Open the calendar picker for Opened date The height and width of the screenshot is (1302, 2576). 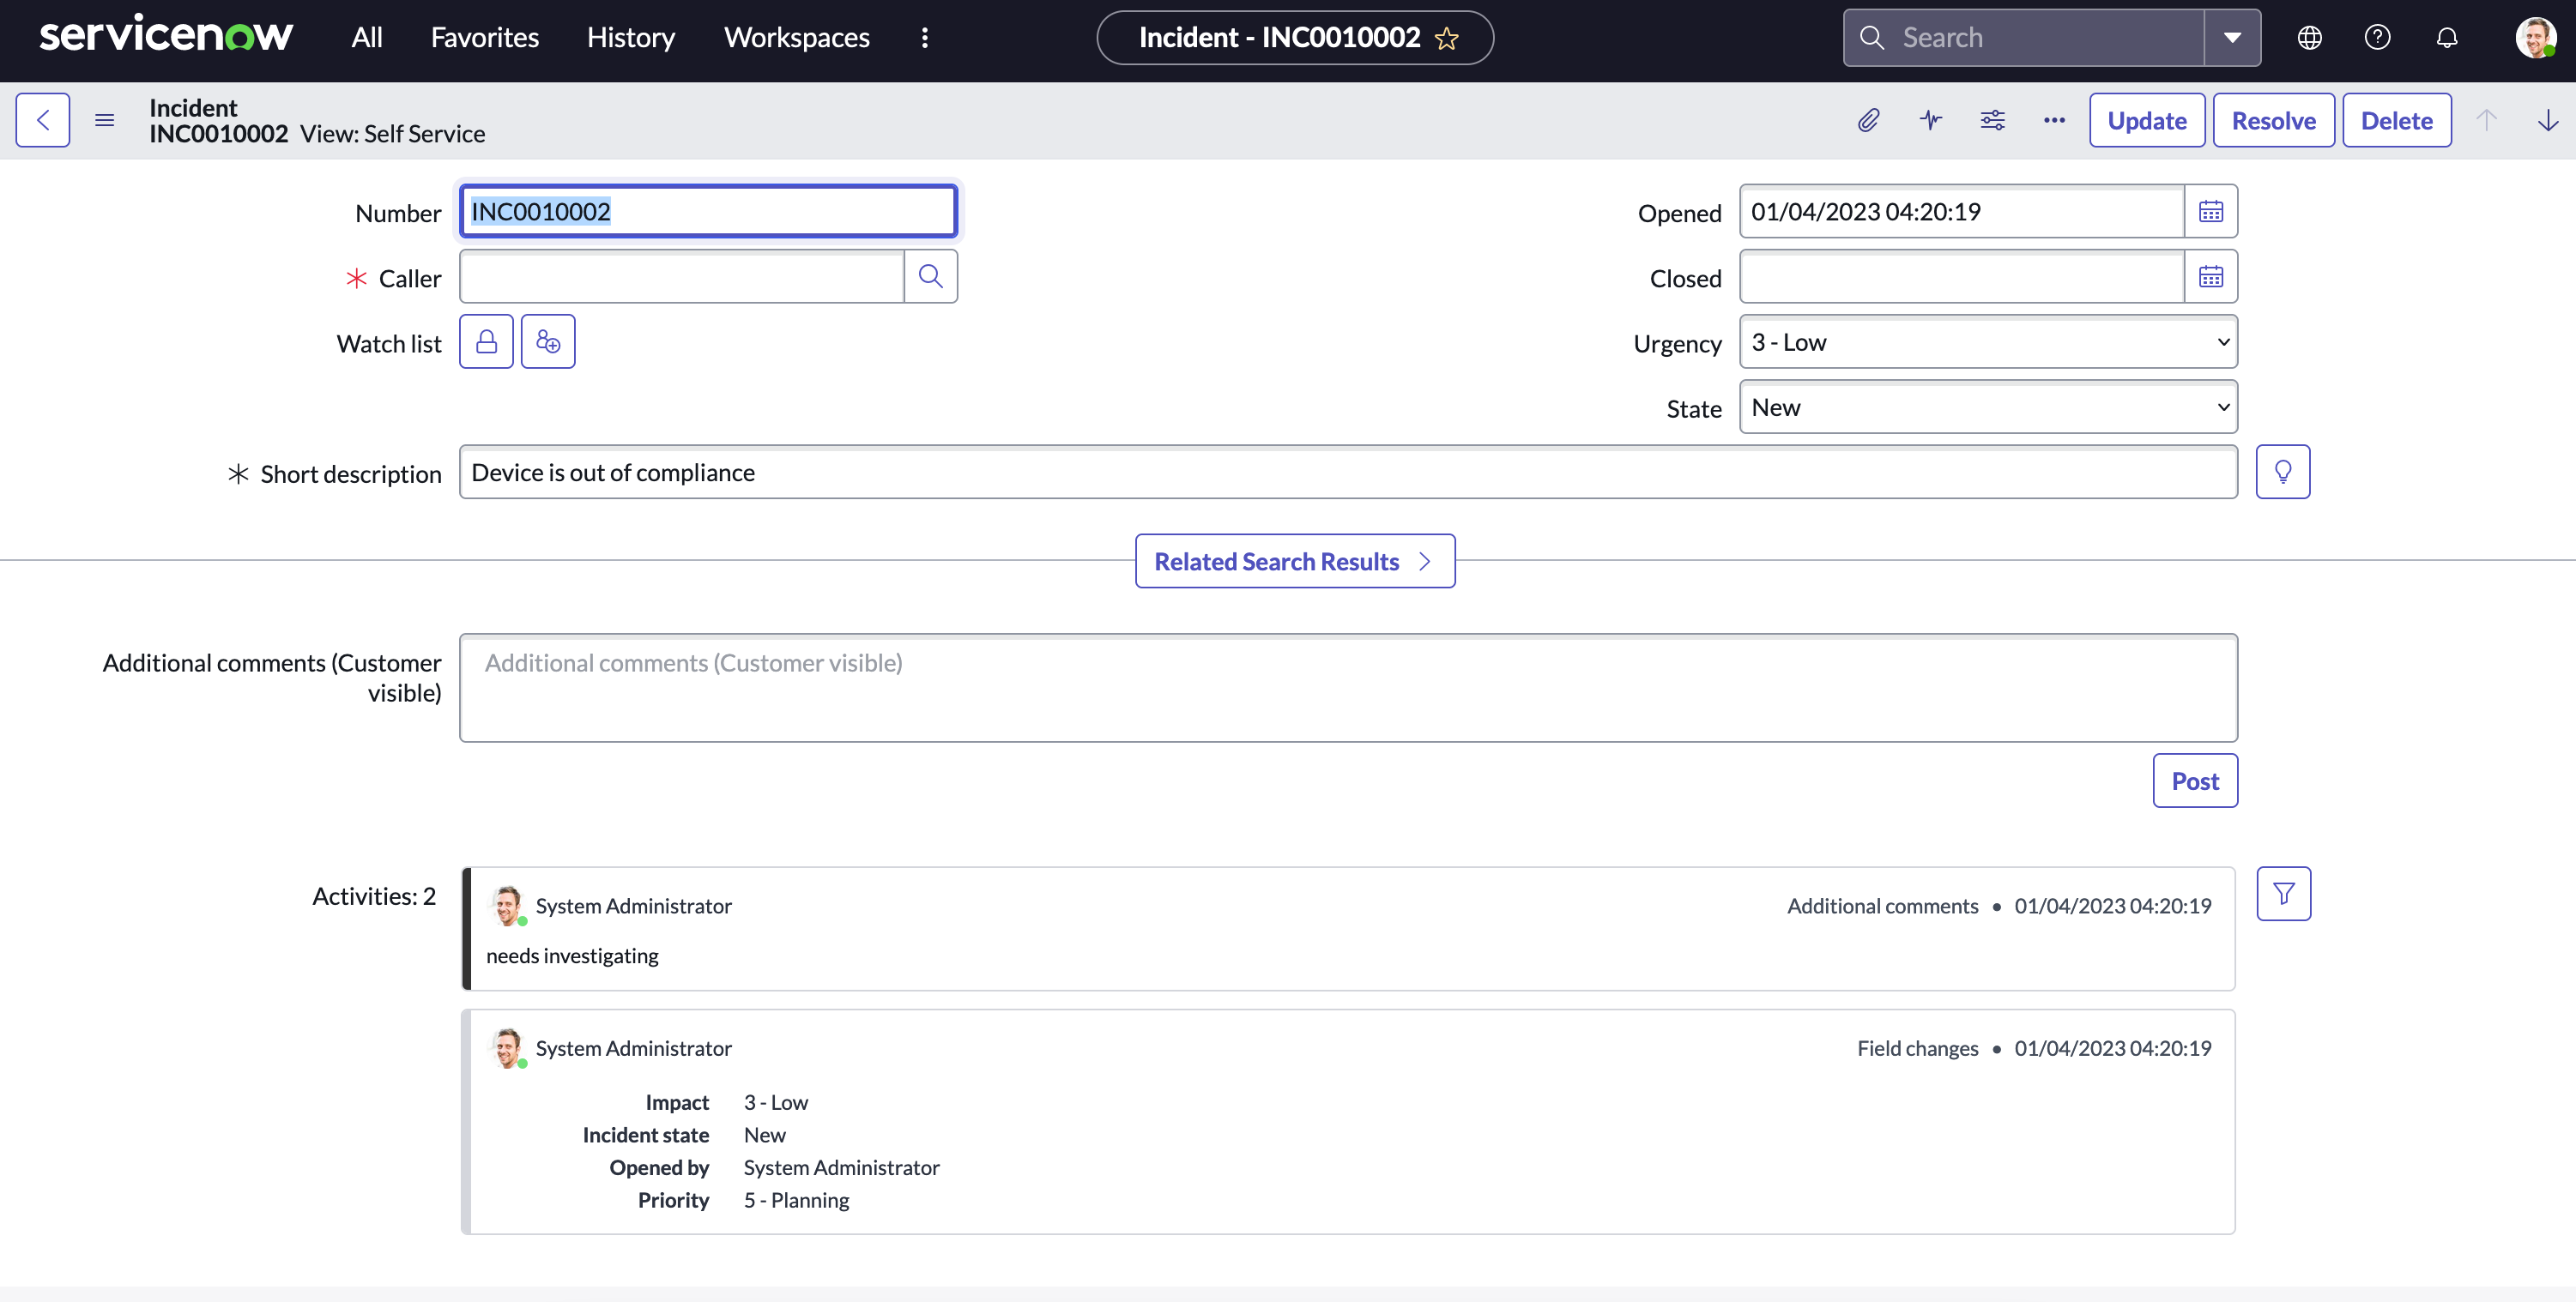[2211, 211]
